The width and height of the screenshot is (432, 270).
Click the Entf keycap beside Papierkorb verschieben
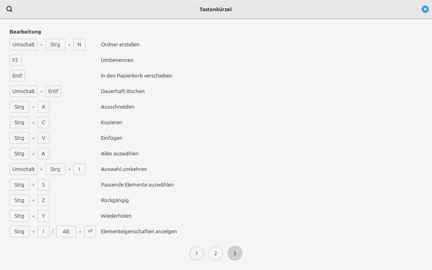tap(17, 76)
